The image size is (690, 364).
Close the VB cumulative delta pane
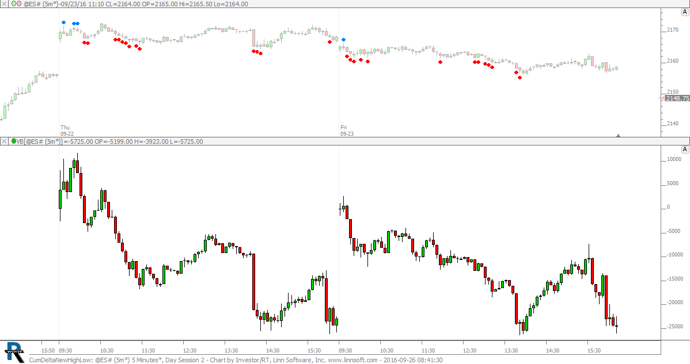pyautogui.click(x=4, y=141)
